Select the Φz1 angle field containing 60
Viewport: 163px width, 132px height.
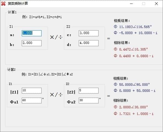click(x=32, y=100)
